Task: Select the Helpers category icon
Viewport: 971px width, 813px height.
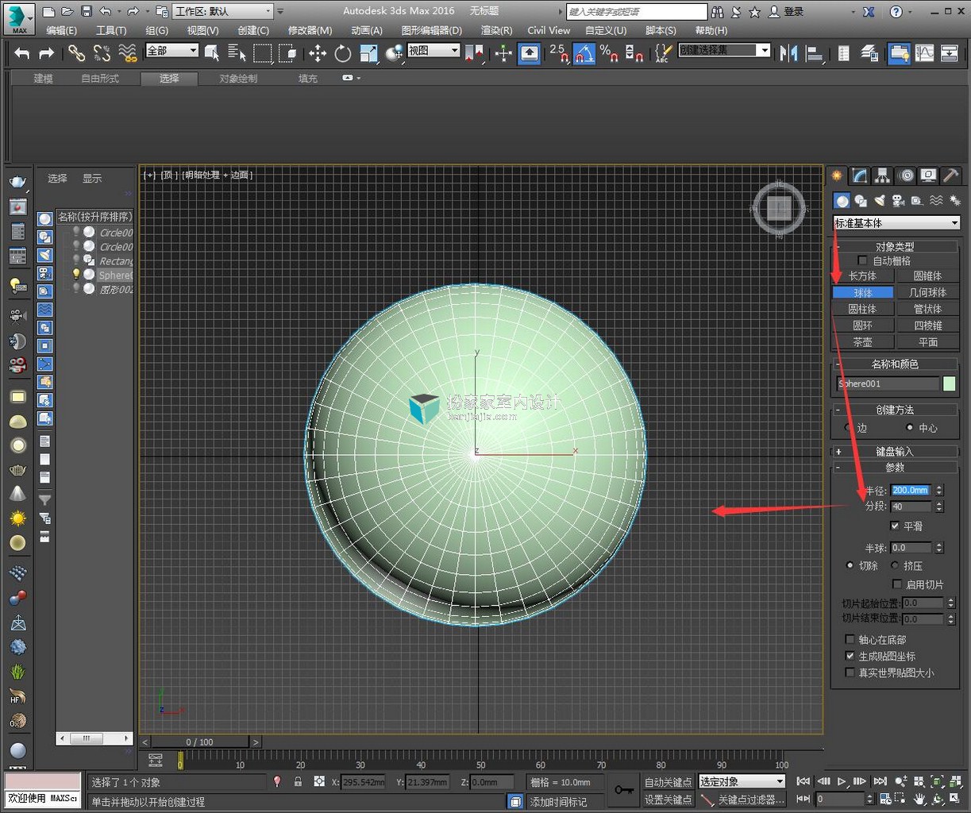Action: (917, 201)
